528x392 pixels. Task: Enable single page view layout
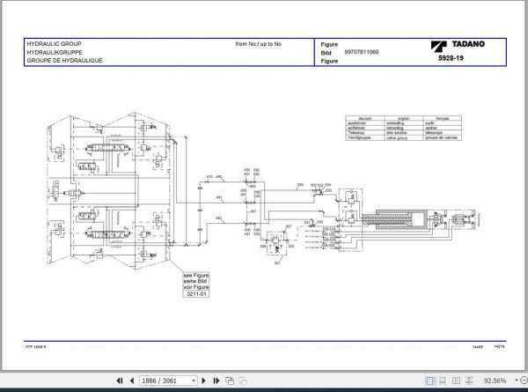pyautogui.click(x=429, y=381)
